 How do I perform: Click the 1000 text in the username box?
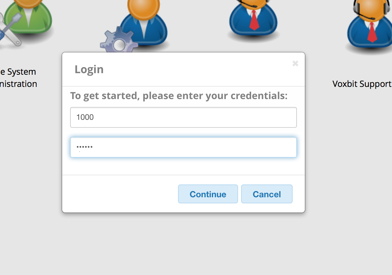point(85,117)
